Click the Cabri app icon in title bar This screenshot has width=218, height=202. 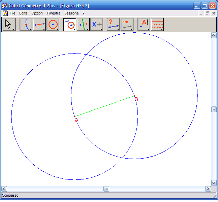coord(4,6)
